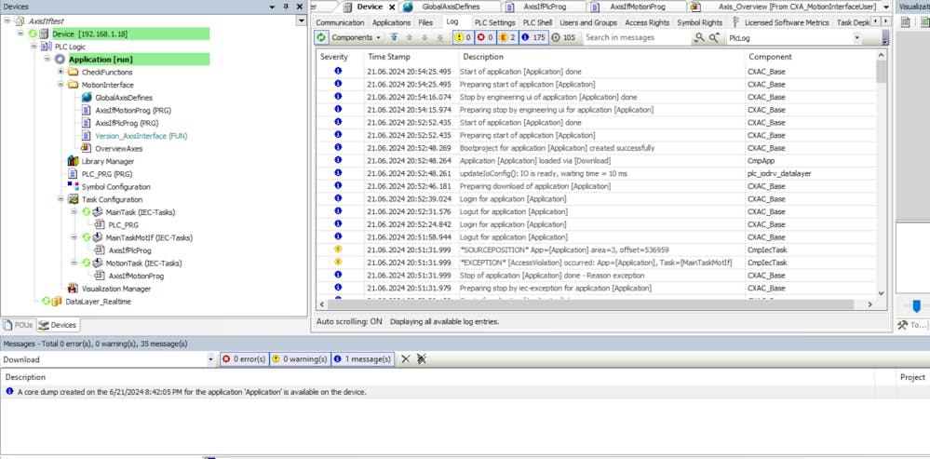Switch to the PLC Settings tab
The width and height of the screenshot is (930, 459).
(494, 22)
